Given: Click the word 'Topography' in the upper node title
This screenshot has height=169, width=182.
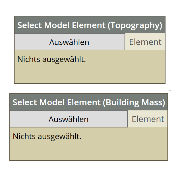Looking at the screenshot, I should point(135,25).
